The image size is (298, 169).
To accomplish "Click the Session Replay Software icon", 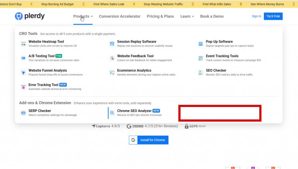I will [112, 44].
